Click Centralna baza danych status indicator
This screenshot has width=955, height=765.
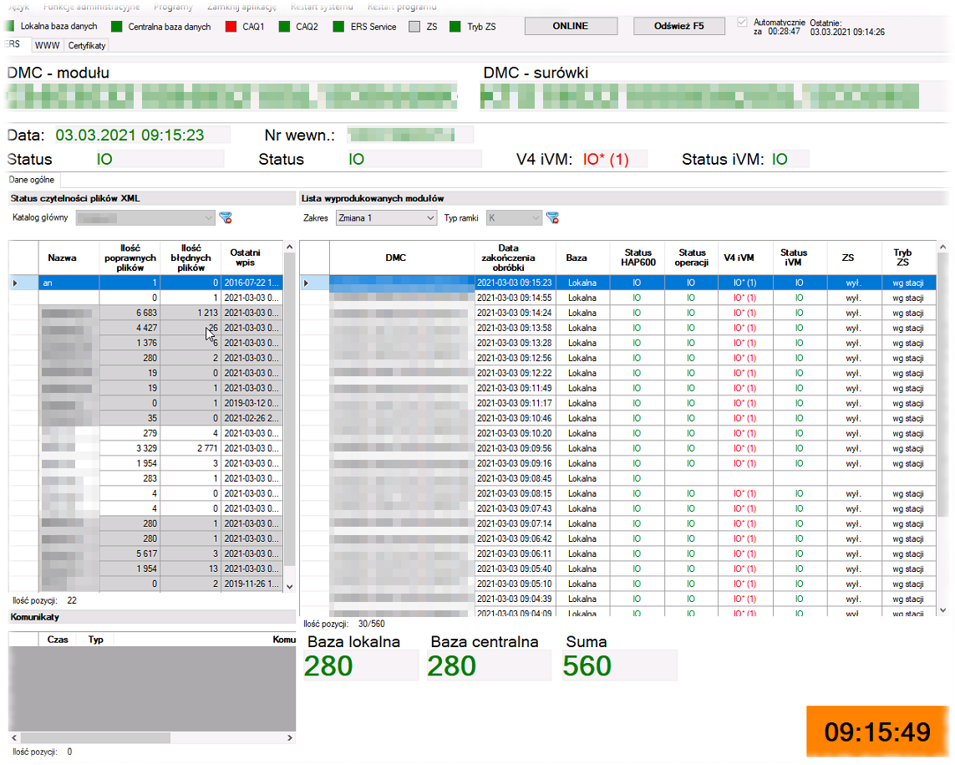click(117, 27)
